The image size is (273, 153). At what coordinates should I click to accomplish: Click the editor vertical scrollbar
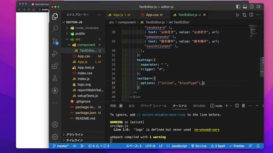[262, 67]
